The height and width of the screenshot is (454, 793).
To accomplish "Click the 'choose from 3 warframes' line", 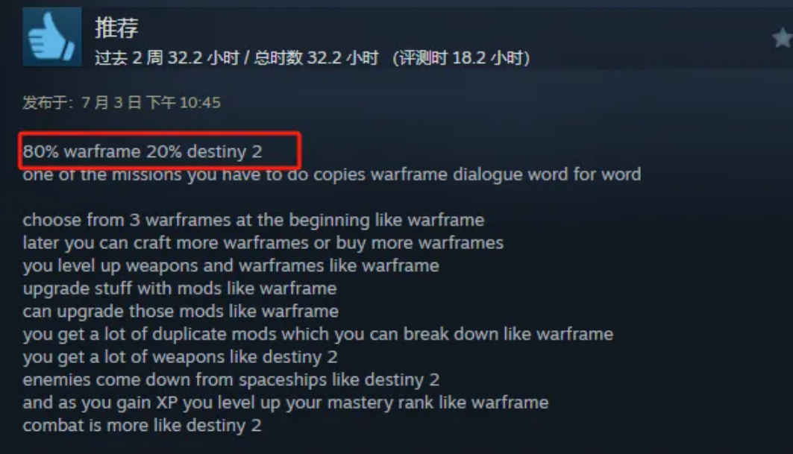I will (254, 220).
